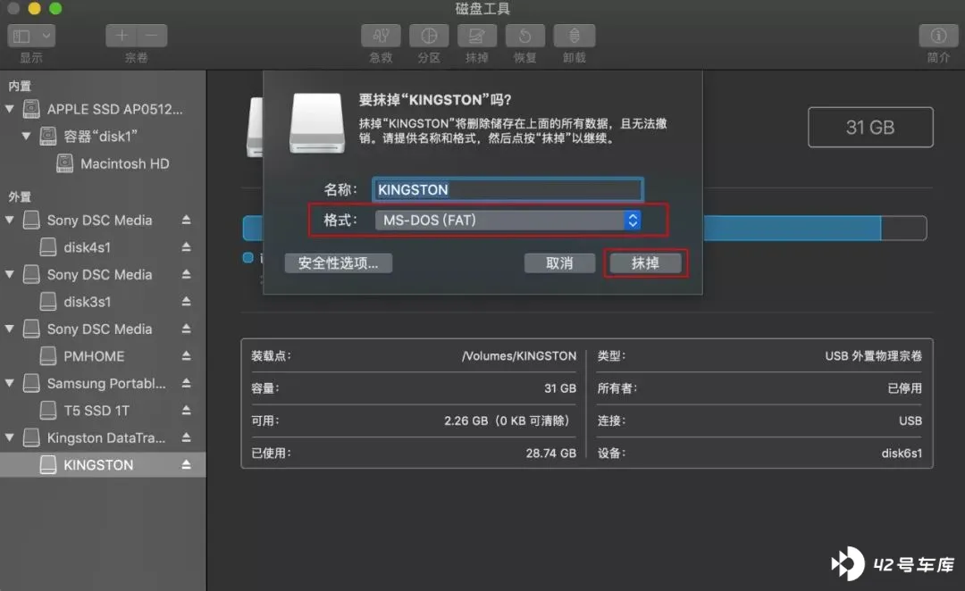Collapse the Samsung Portable drive
This screenshot has width=965, height=591.
tap(10, 383)
